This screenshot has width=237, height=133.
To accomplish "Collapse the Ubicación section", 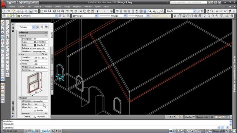I will 46,98.
